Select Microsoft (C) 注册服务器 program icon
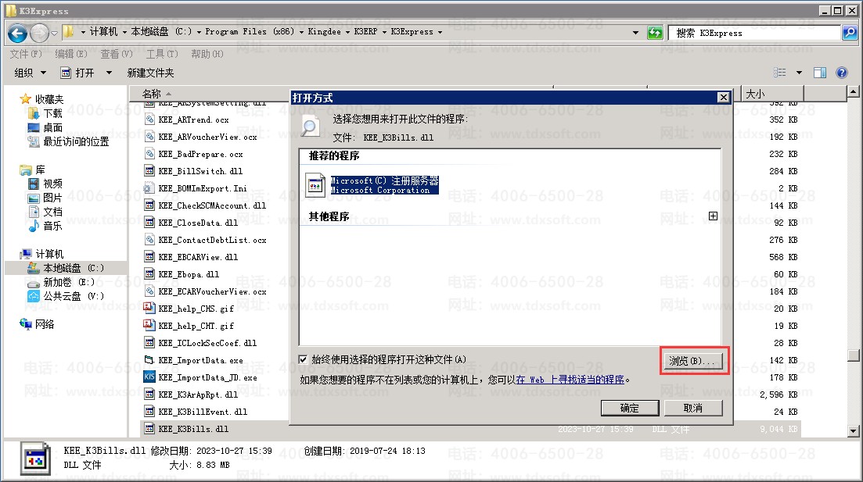Image resolution: width=863 pixels, height=482 pixels. [x=315, y=185]
